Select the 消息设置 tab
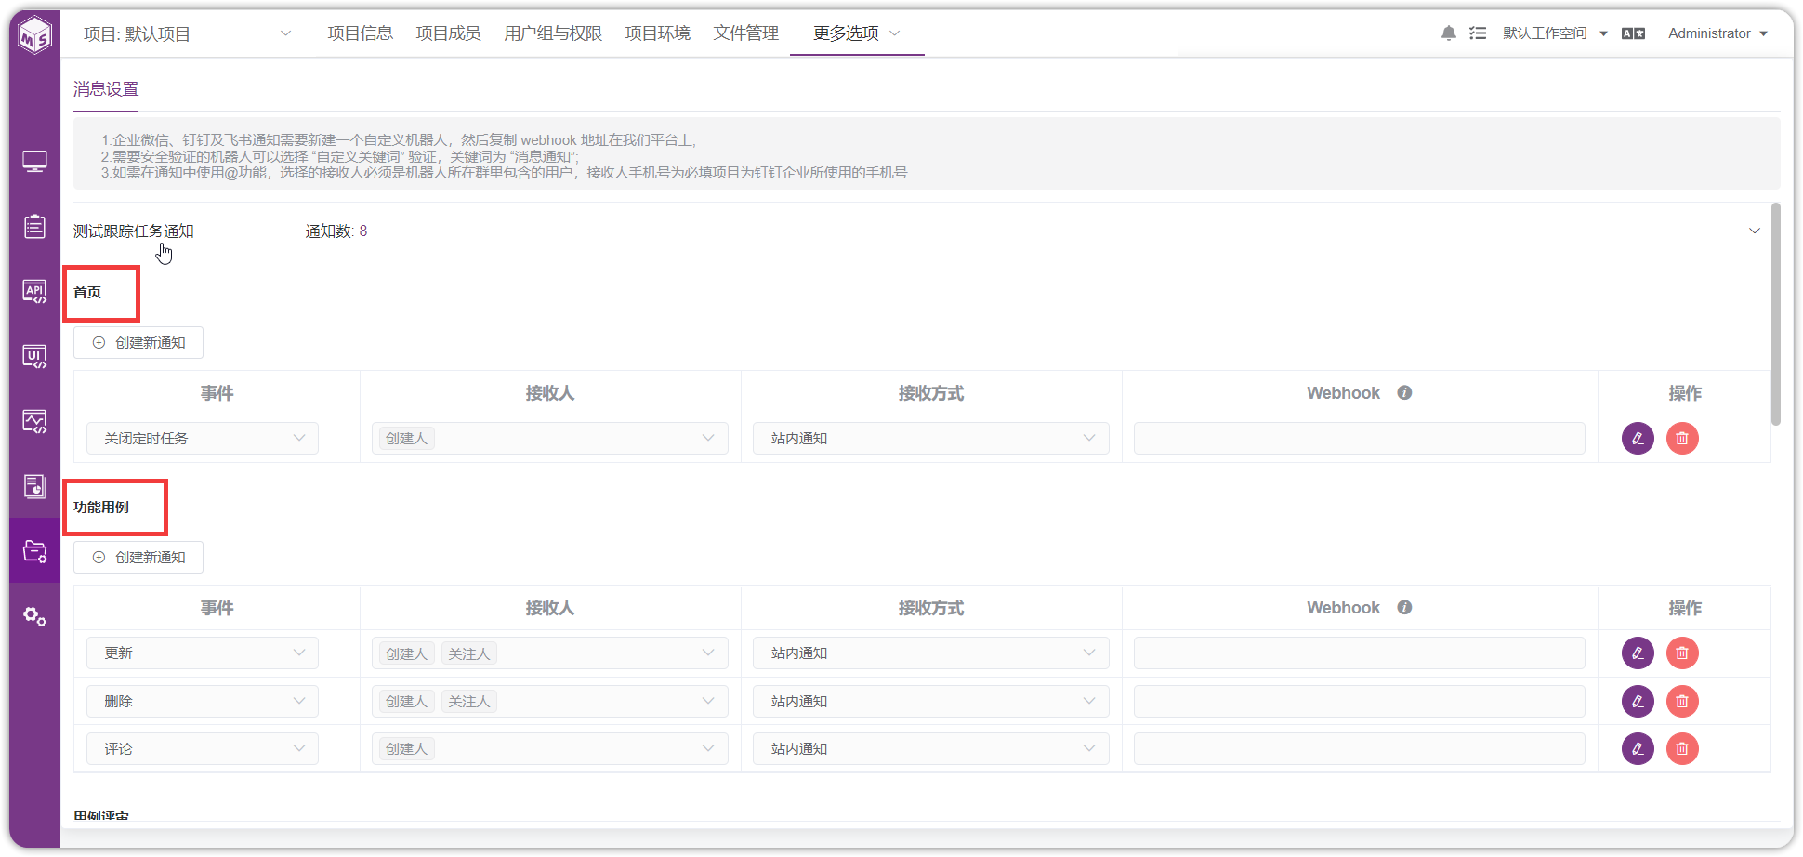 [x=106, y=89]
